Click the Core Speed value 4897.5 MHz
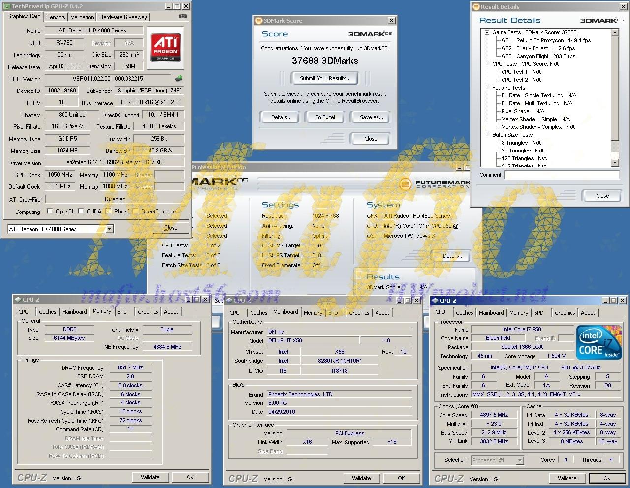The width and height of the screenshot is (630, 488). [494, 415]
